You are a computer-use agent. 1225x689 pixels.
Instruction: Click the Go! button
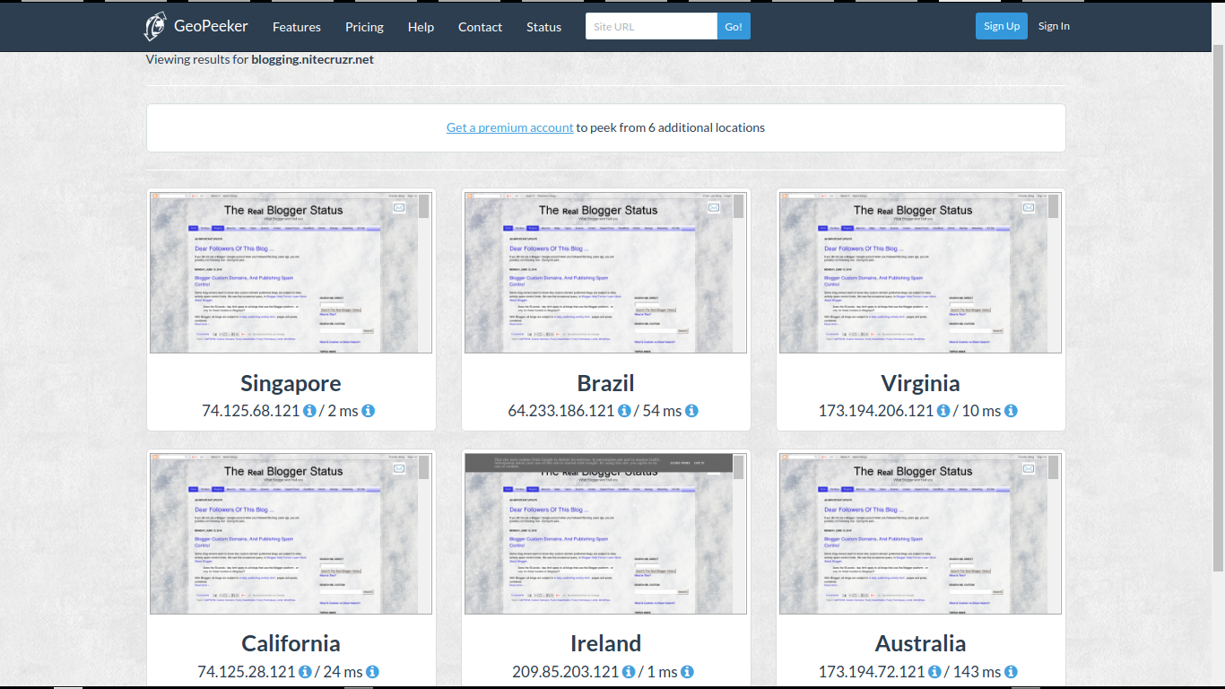pos(734,26)
